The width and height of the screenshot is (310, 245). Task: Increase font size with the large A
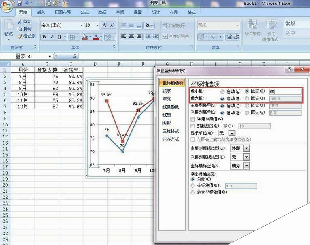pyautogui.click(x=105, y=26)
